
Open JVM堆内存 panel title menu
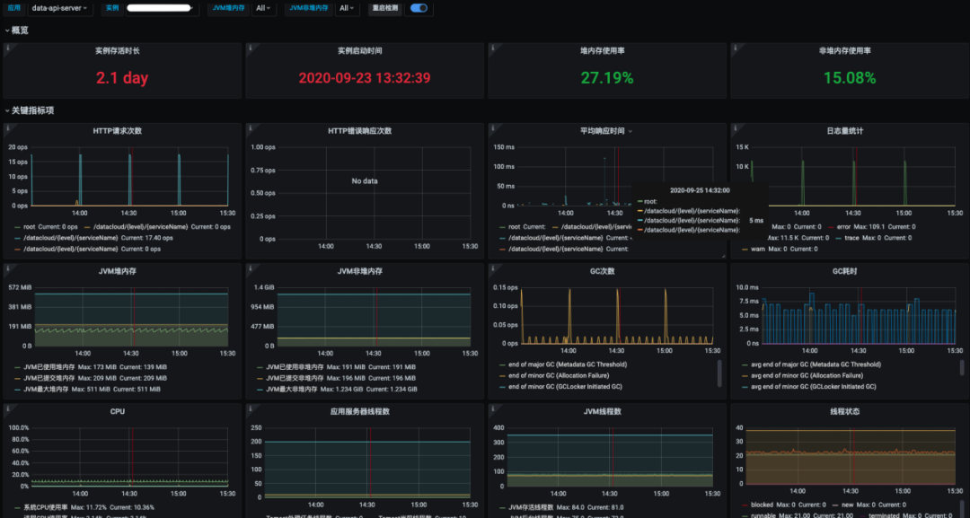[x=118, y=271]
